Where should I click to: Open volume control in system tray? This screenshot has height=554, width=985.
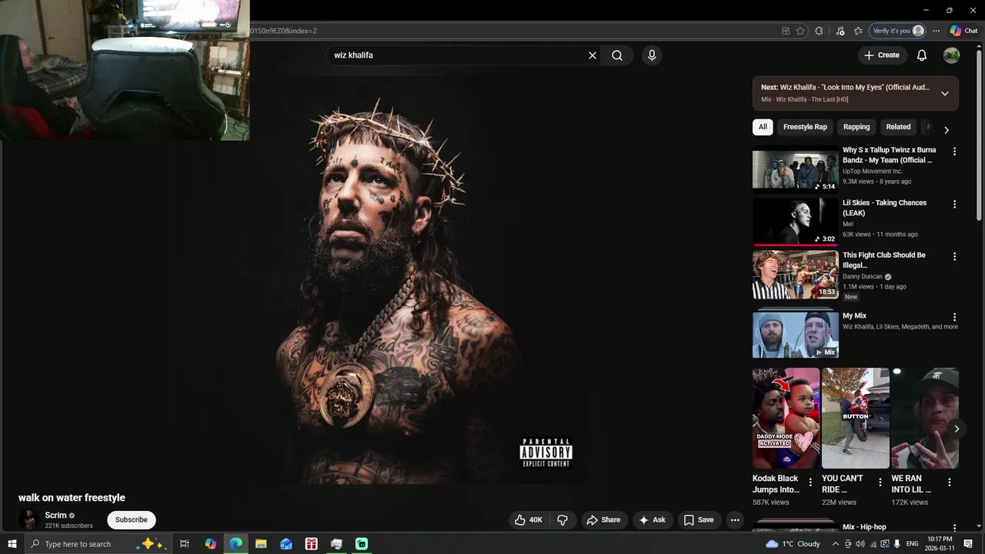point(860,544)
